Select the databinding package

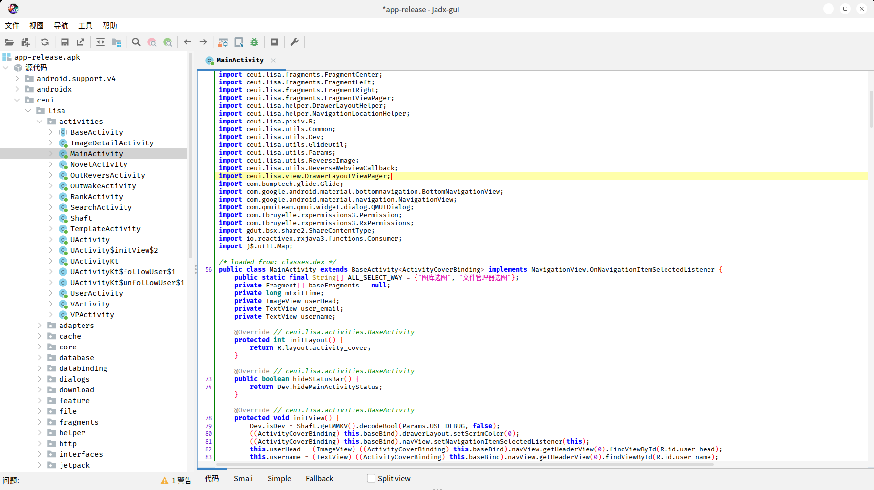tap(83, 368)
